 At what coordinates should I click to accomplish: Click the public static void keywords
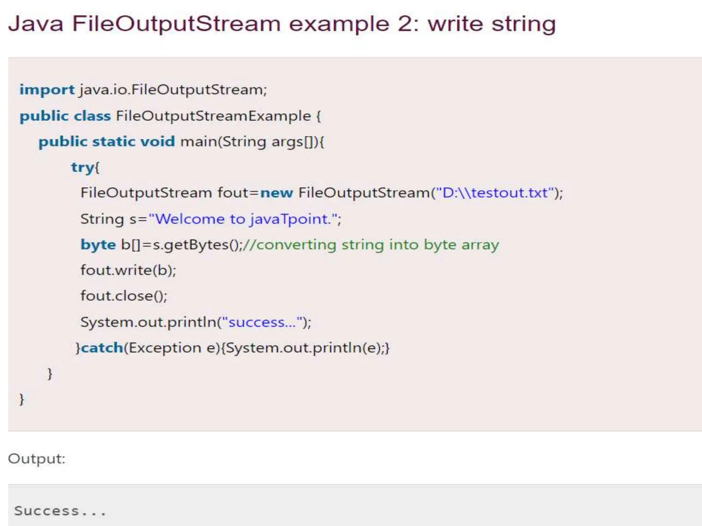coord(106,141)
